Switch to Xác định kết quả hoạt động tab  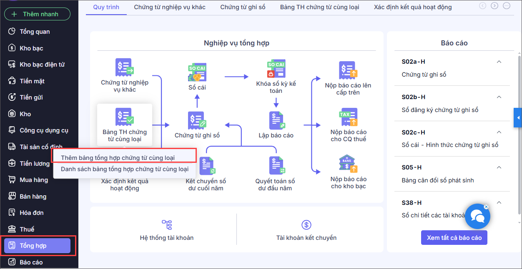[413, 7]
